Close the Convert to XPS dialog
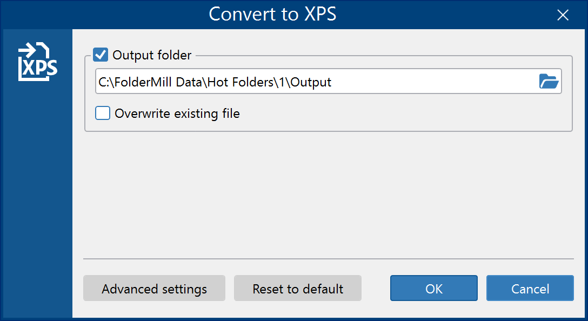Viewport: 588px width, 321px height. point(563,15)
